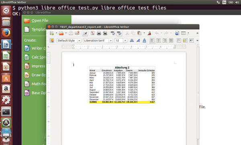Expand Formatting toolbar overflow chevron
The height and width of the screenshot is (145, 241).
197,41
